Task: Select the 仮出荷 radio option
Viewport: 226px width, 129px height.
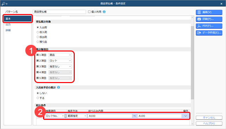Action: [x=38, y=37]
